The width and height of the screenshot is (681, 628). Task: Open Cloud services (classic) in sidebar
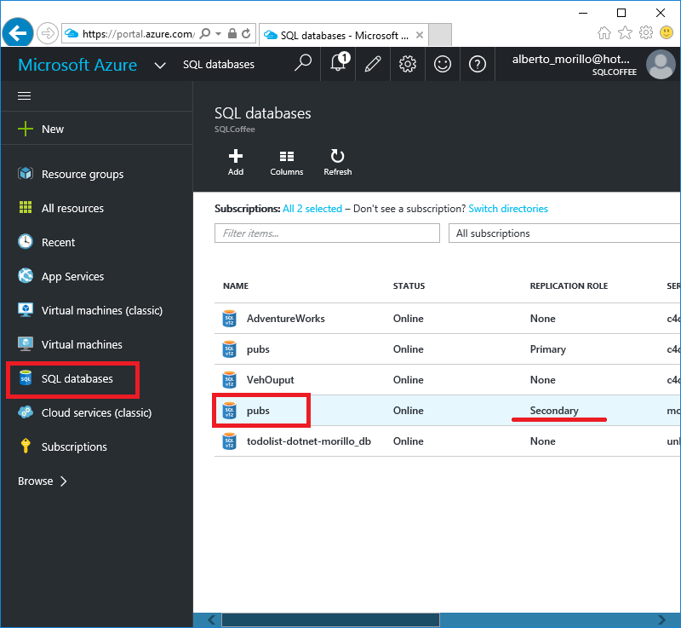point(85,412)
